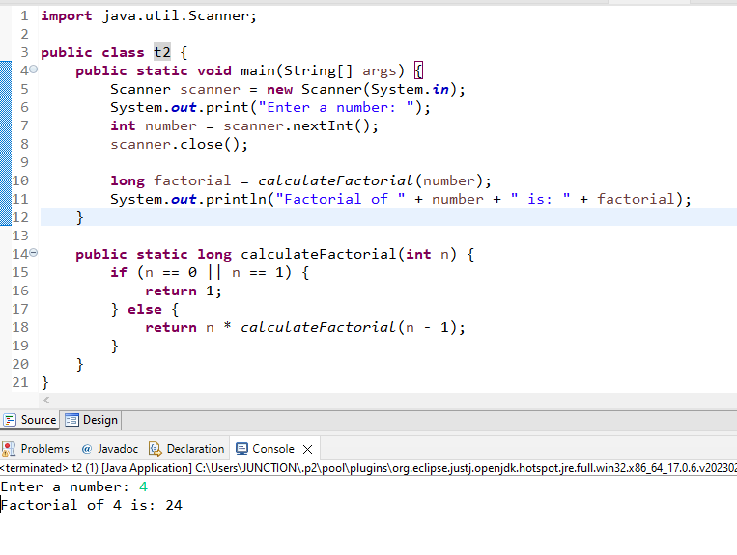Collapse the main method fold marker
Viewport: 737px width, 555px height.
pyautogui.click(x=34, y=69)
